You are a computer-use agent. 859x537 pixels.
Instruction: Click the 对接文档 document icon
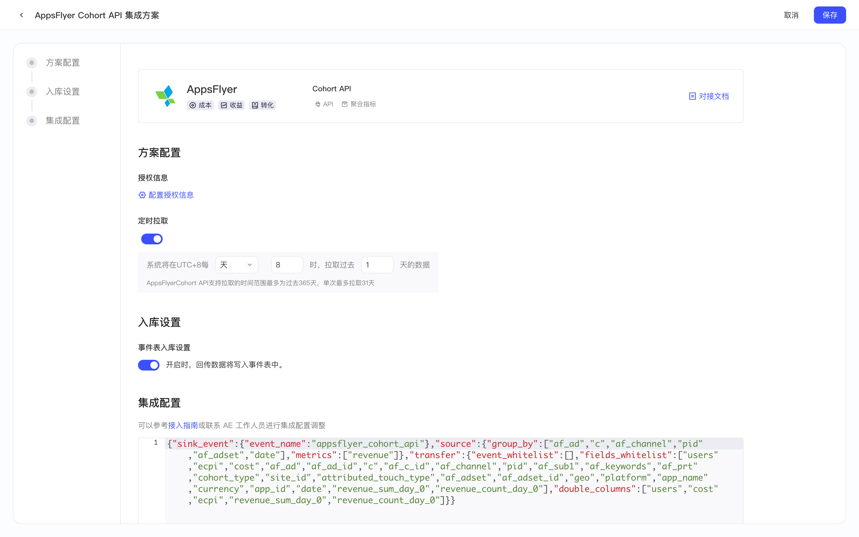pos(692,96)
